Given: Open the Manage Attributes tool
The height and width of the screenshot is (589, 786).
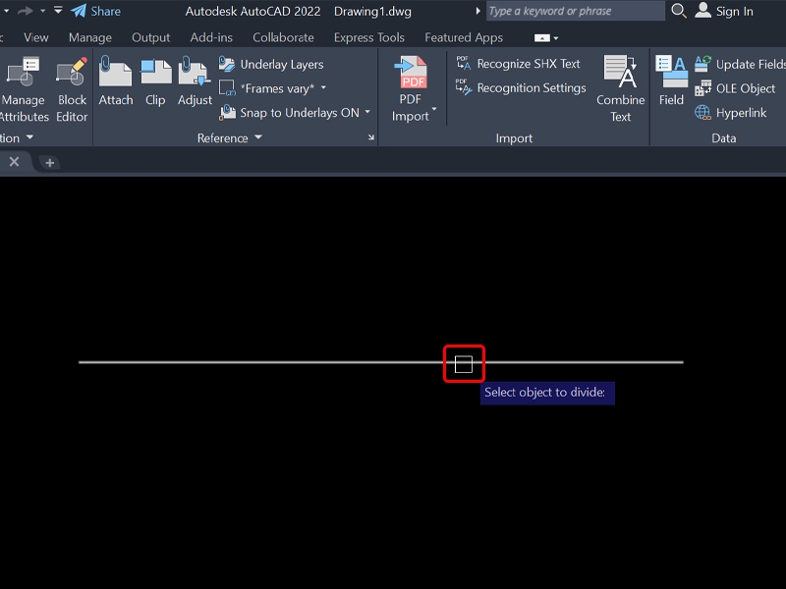Looking at the screenshot, I should point(23,89).
